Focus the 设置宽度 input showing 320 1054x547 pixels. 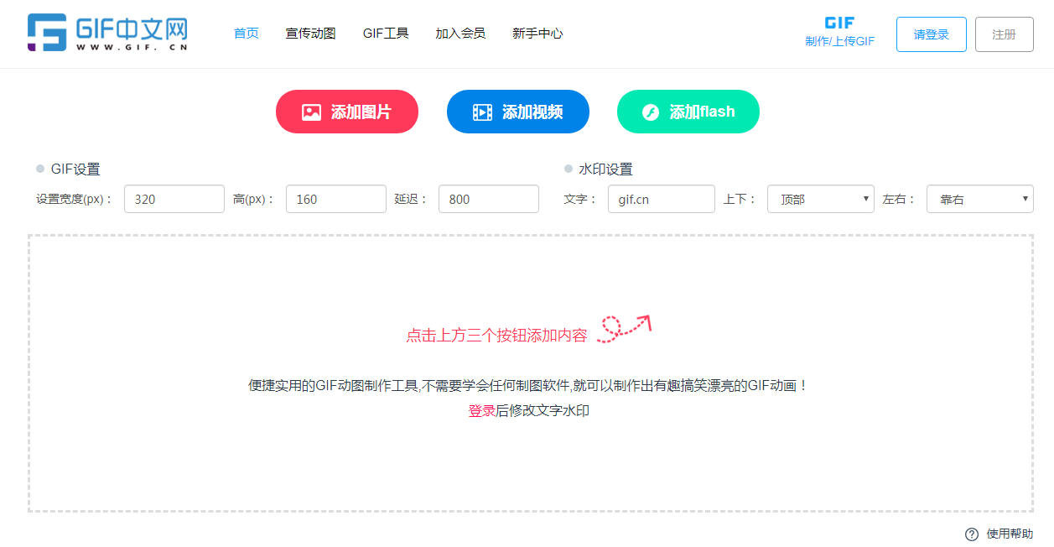(174, 199)
